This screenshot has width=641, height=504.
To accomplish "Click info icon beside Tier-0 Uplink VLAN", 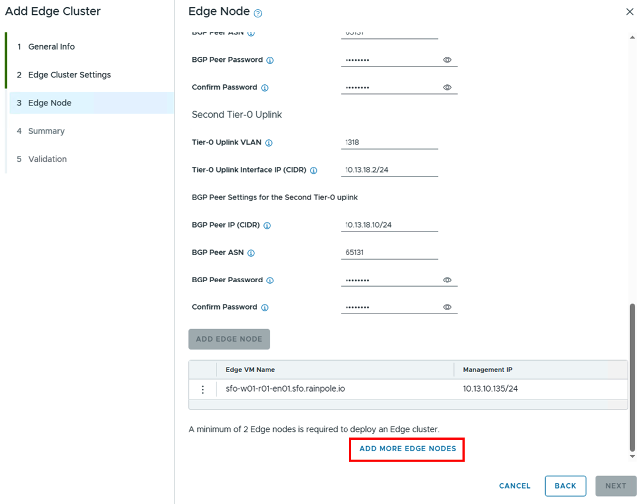I will pos(269,143).
